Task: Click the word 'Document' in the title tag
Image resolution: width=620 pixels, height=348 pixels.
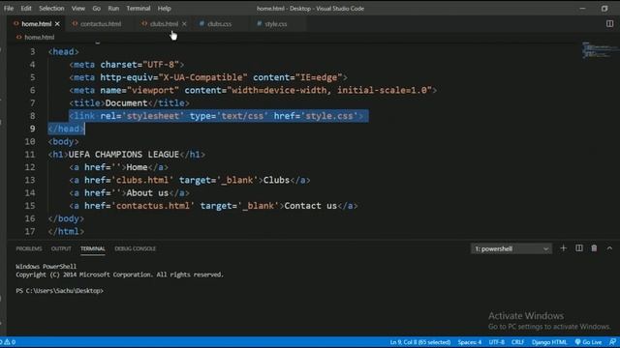Action: tap(126, 103)
